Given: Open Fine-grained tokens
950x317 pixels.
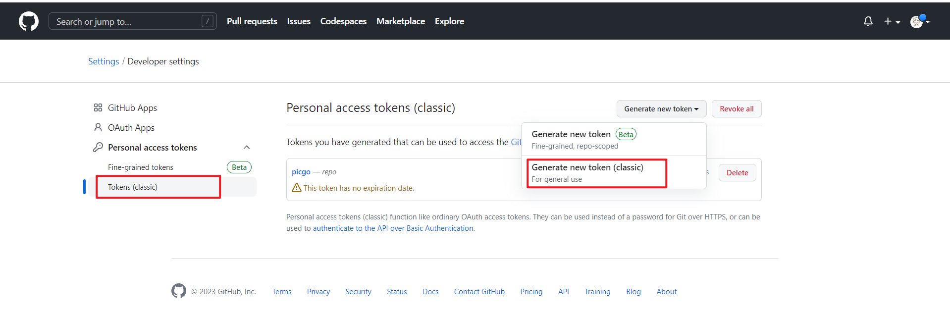Looking at the screenshot, I should pos(141,167).
